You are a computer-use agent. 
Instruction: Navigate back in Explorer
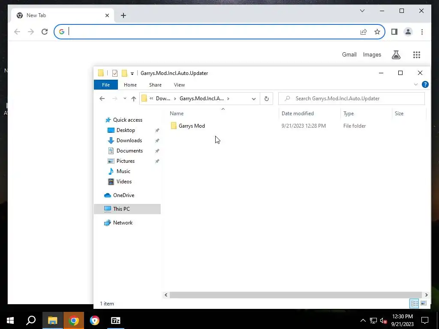(102, 99)
